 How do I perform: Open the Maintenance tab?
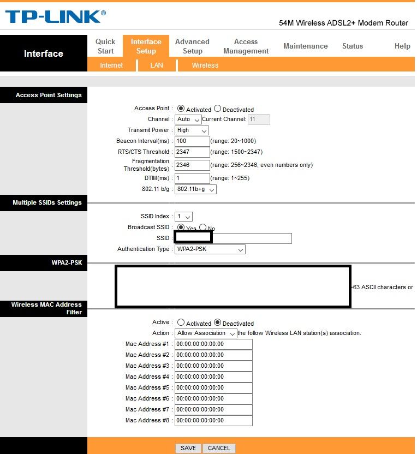click(x=306, y=46)
